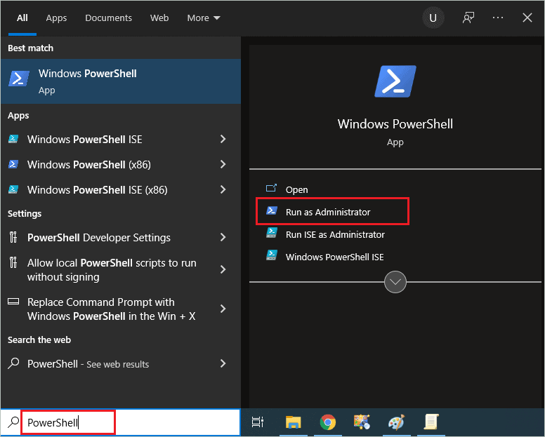Open File Explorer from the taskbar

[294, 422]
